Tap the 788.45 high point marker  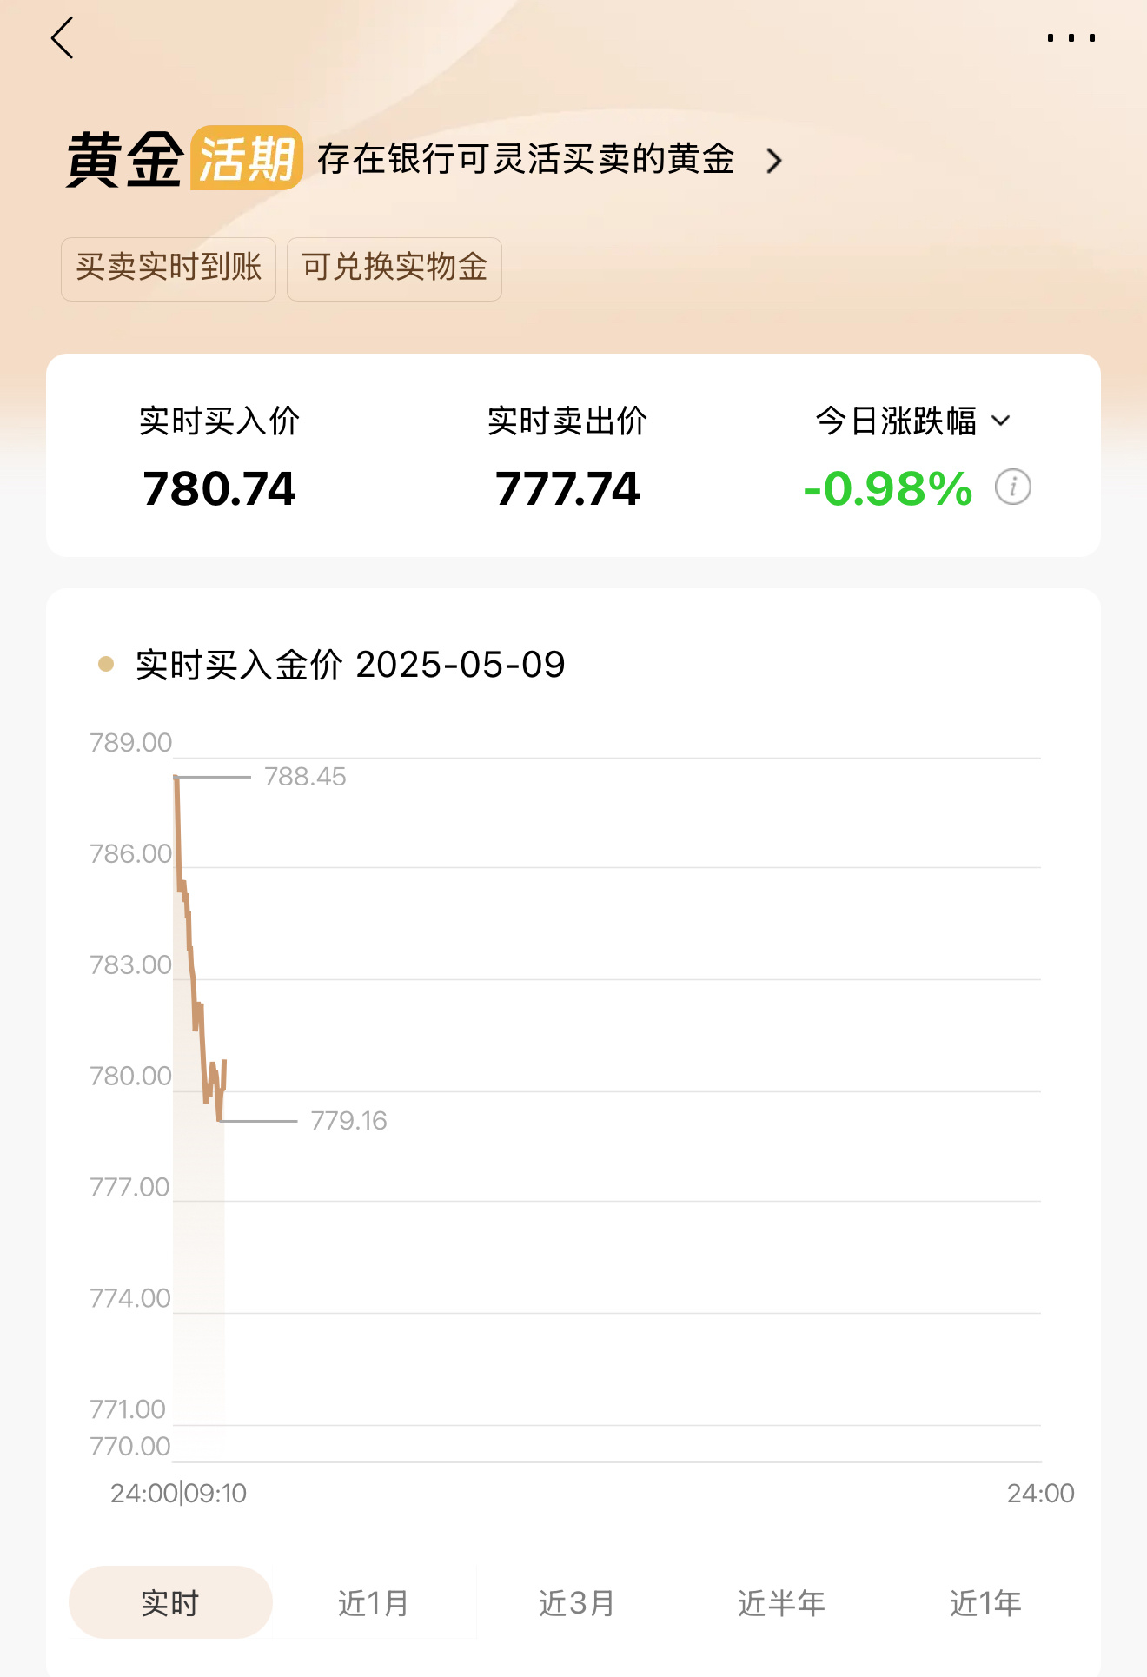(x=305, y=777)
